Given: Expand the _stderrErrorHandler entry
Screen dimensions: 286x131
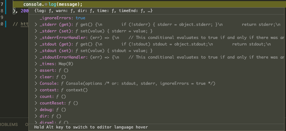Looking at the screenshot, I should tap(36, 38).
